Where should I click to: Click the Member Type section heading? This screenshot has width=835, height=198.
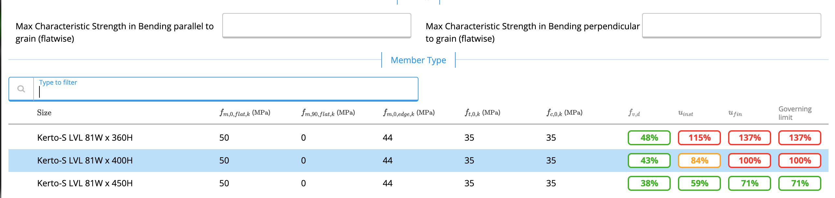(x=418, y=60)
